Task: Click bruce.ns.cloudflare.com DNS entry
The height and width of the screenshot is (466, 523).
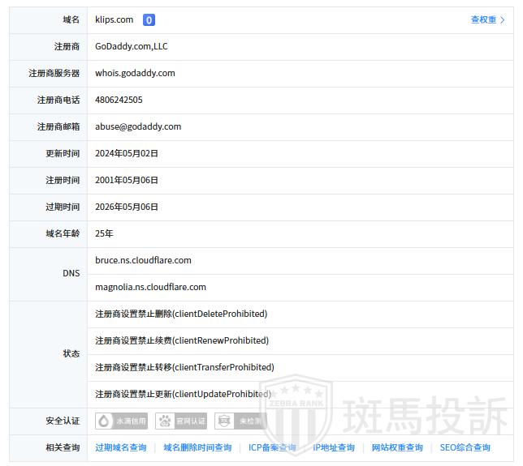Action: (x=143, y=261)
